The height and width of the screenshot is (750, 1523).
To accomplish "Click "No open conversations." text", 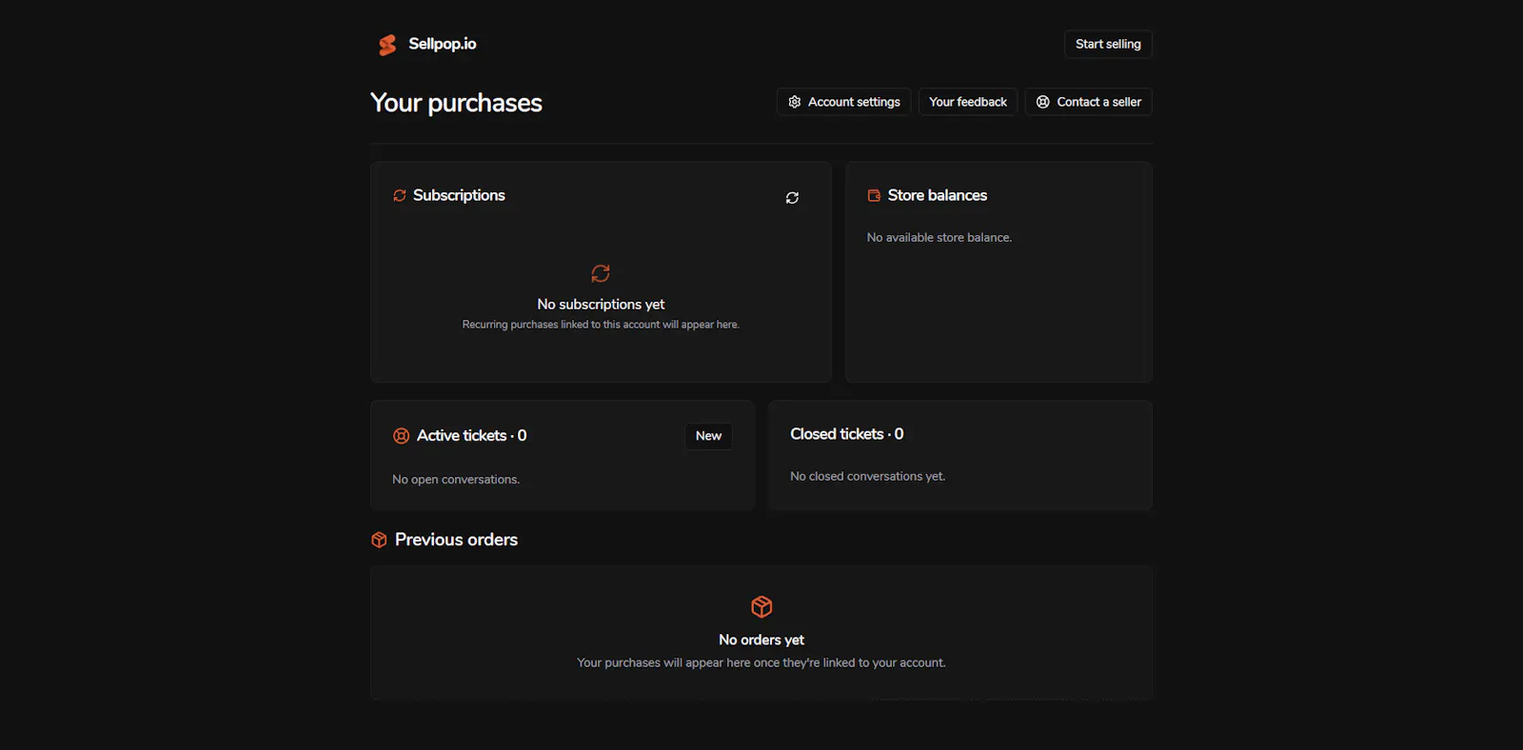I will 456,480.
